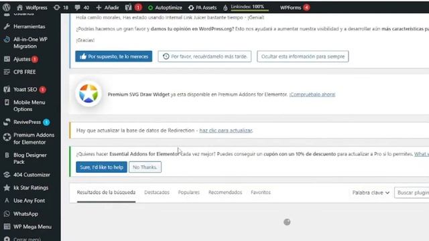Click the Ajustes settings icon
Screen dimensions: 429x241
point(7,59)
